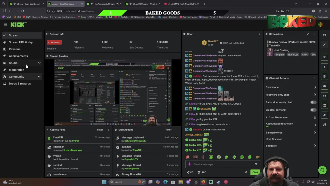Open Stream URL & Key page
This screenshot has height=186, width=330.
pyautogui.click(x=22, y=42)
